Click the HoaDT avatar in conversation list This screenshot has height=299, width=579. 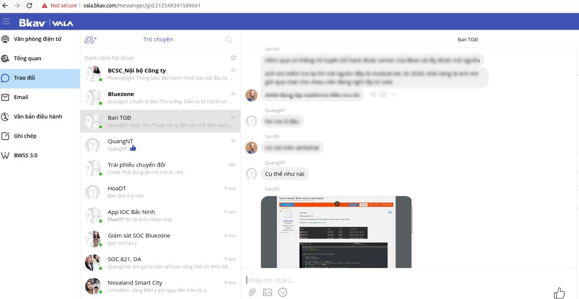[93, 192]
